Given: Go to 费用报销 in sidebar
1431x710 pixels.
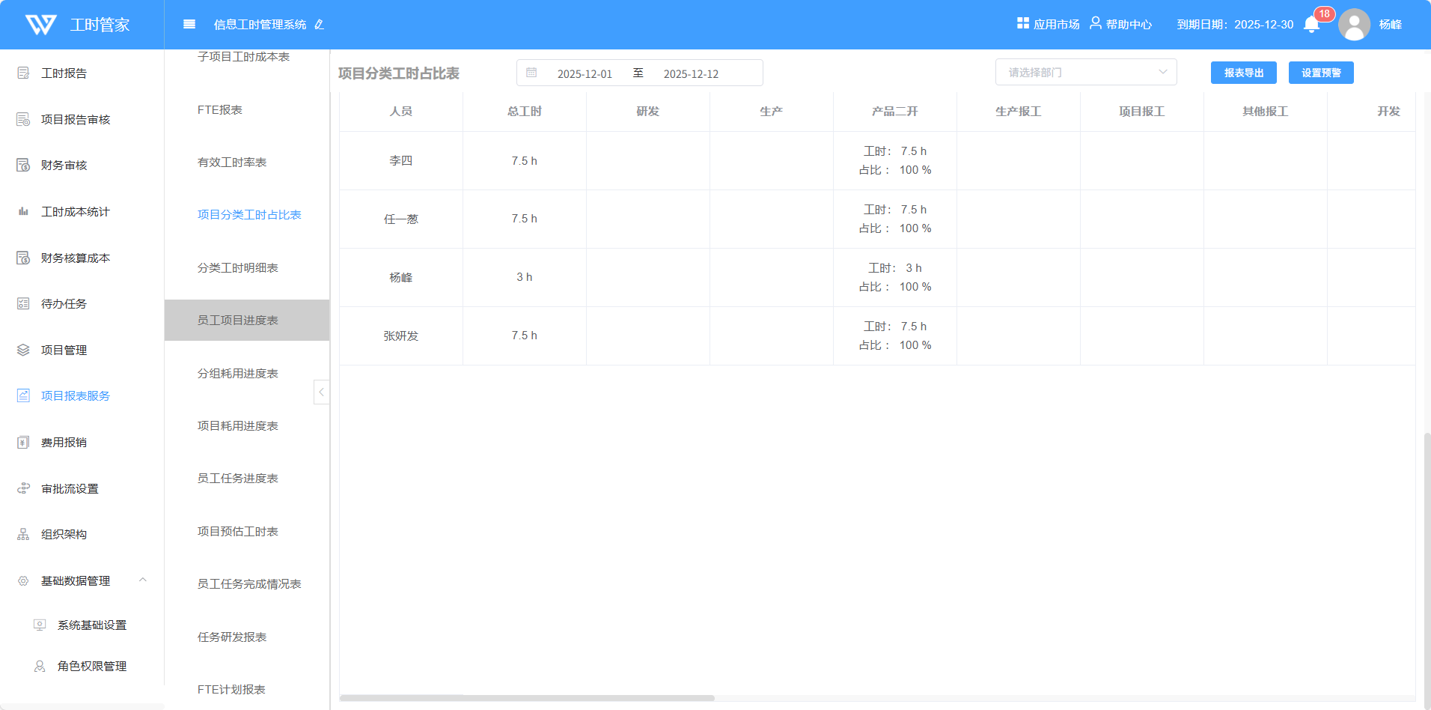Looking at the screenshot, I should coord(64,443).
